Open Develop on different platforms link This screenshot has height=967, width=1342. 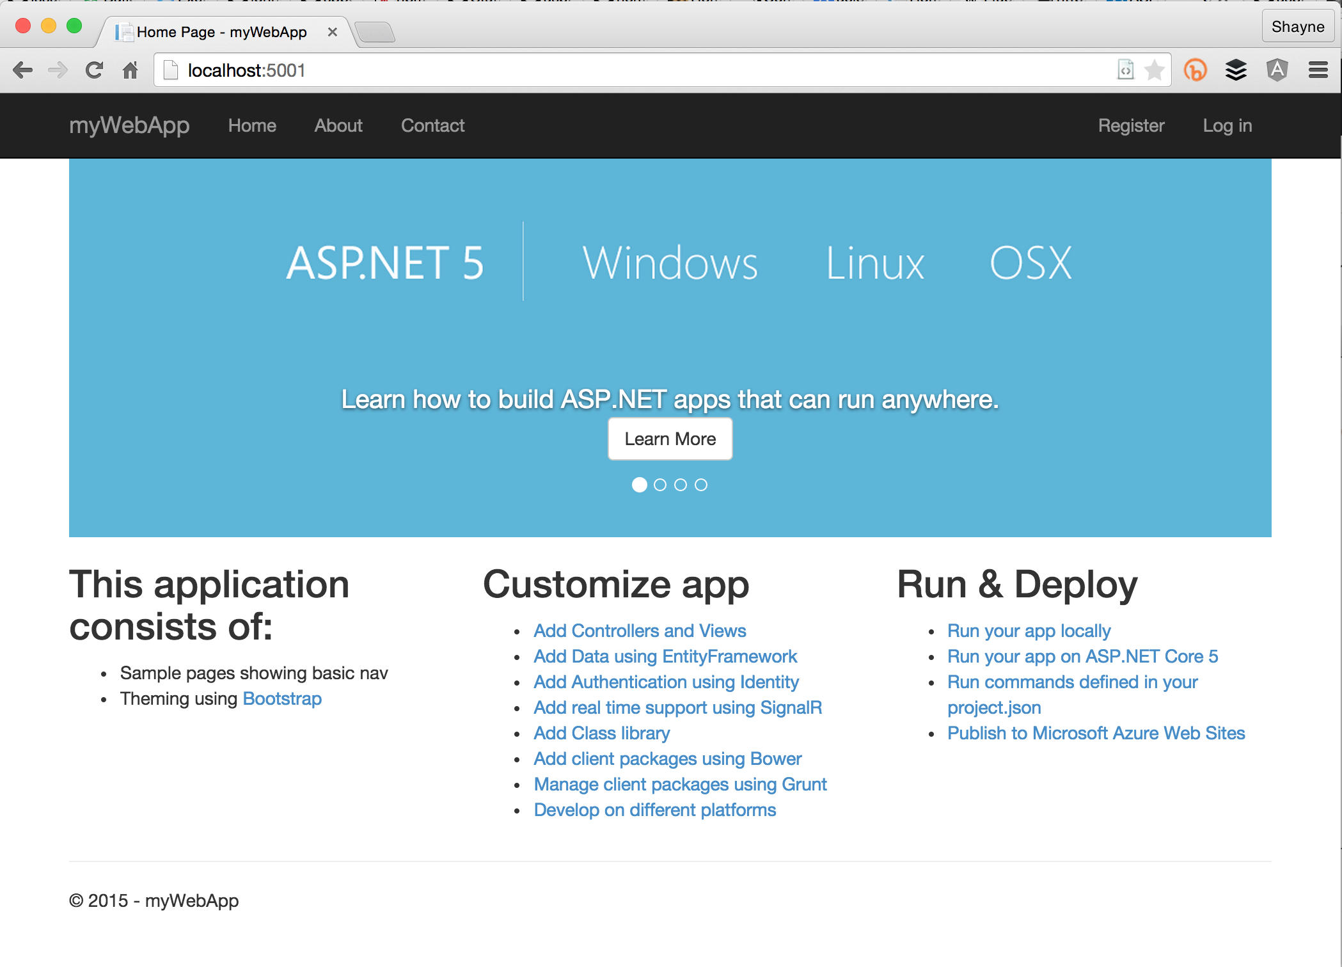pos(655,810)
